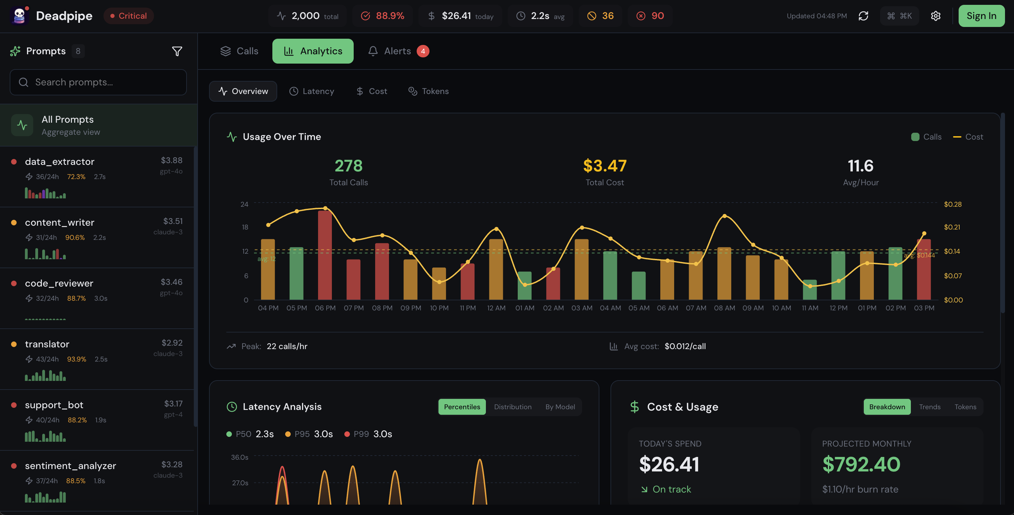This screenshot has height=515, width=1014.
Task: Open the command palette ⌘K shortcut
Action: pyautogui.click(x=899, y=16)
